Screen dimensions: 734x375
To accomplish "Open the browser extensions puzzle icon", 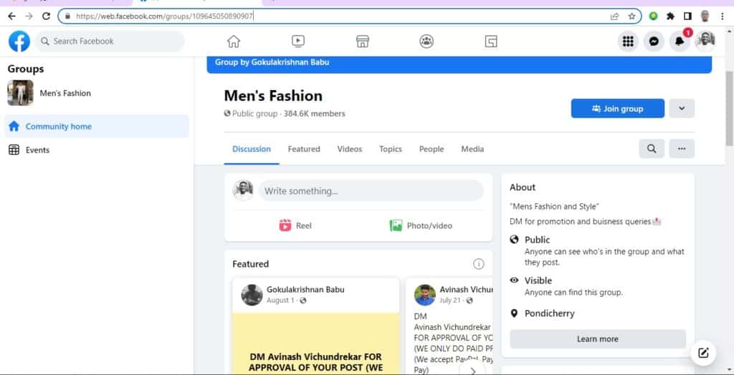I will [670, 16].
